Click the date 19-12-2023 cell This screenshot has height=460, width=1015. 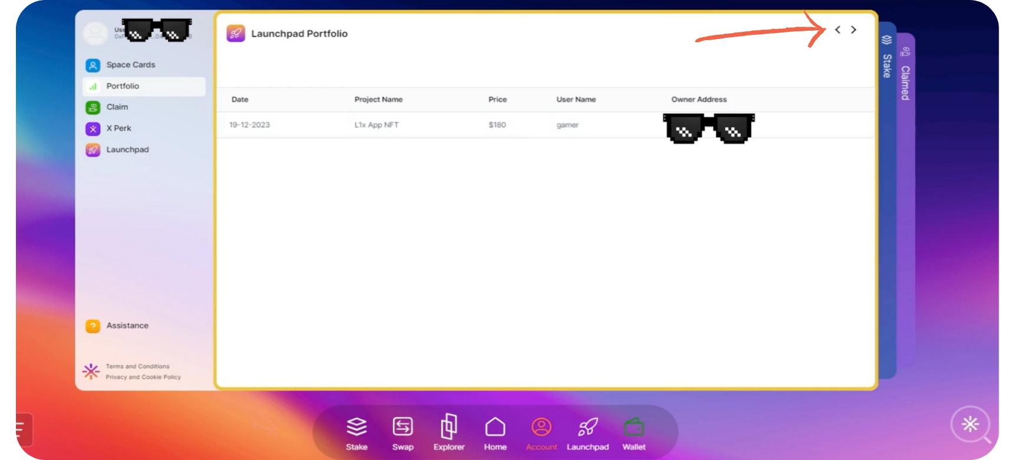pos(250,125)
